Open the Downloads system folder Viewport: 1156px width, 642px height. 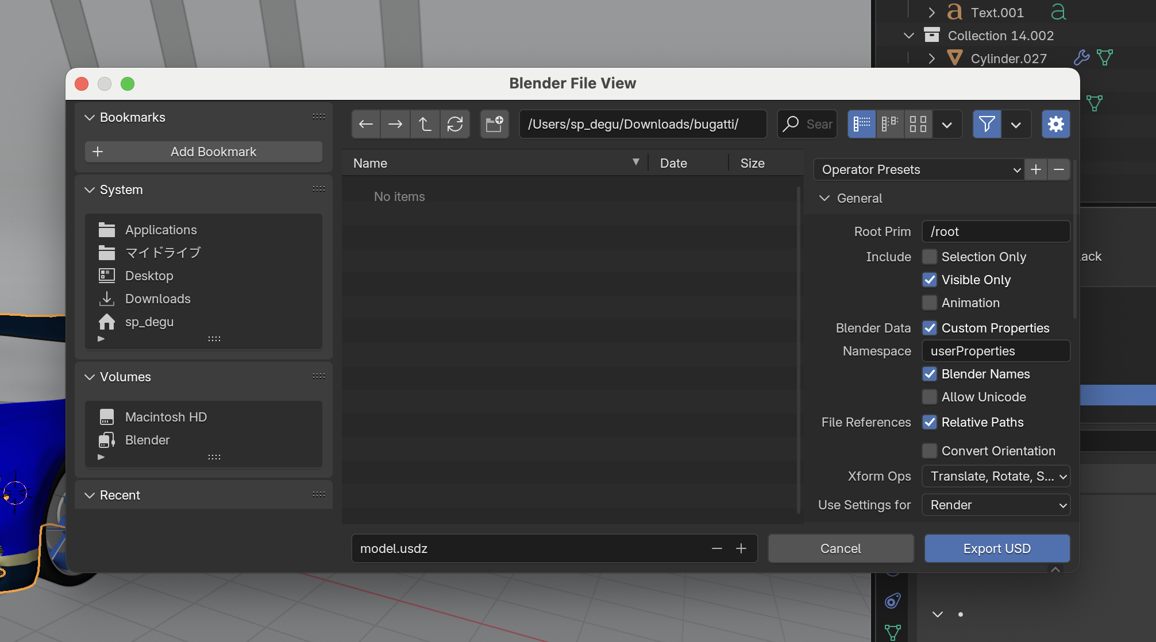click(x=157, y=299)
